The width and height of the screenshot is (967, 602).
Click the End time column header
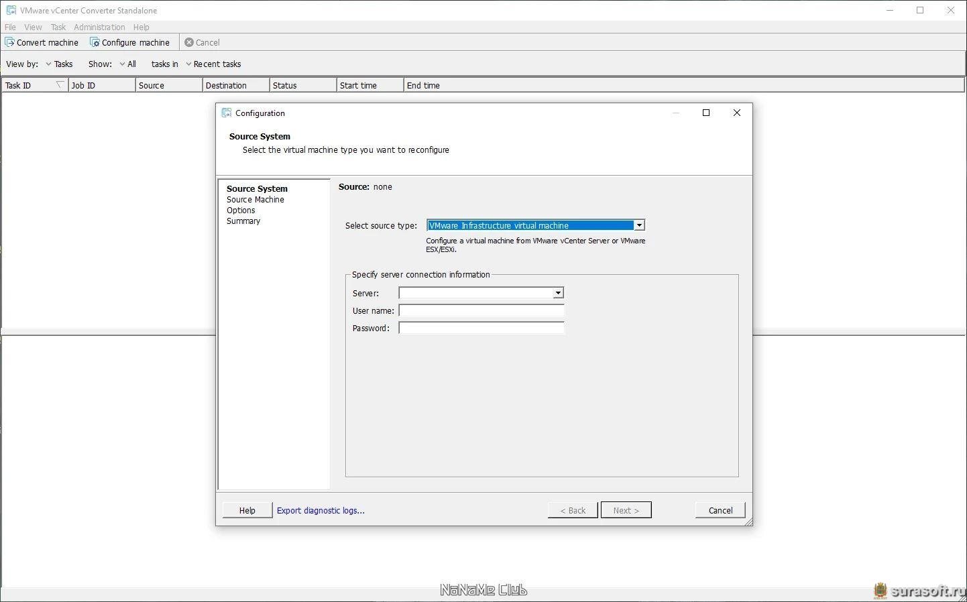click(x=684, y=85)
